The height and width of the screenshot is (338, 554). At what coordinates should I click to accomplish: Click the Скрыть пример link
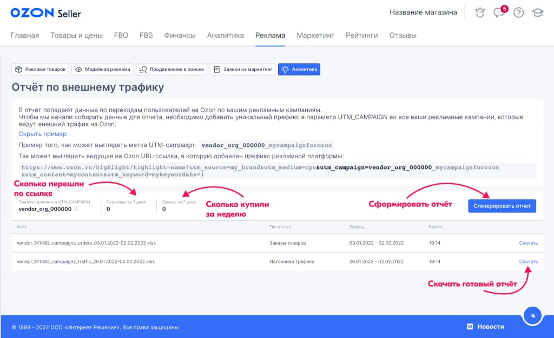42,134
